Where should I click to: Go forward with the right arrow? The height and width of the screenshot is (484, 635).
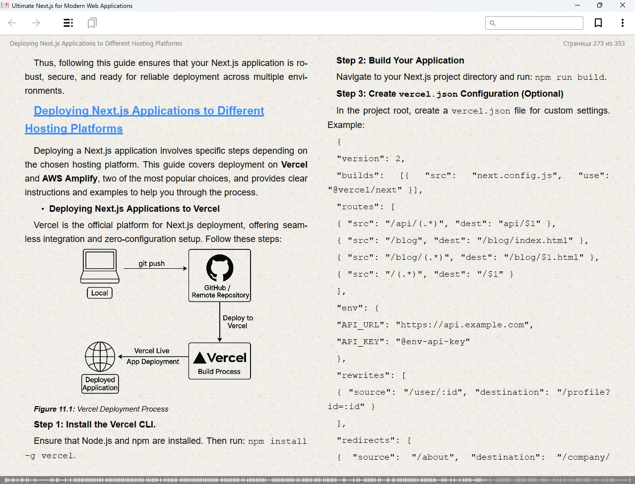pos(36,23)
